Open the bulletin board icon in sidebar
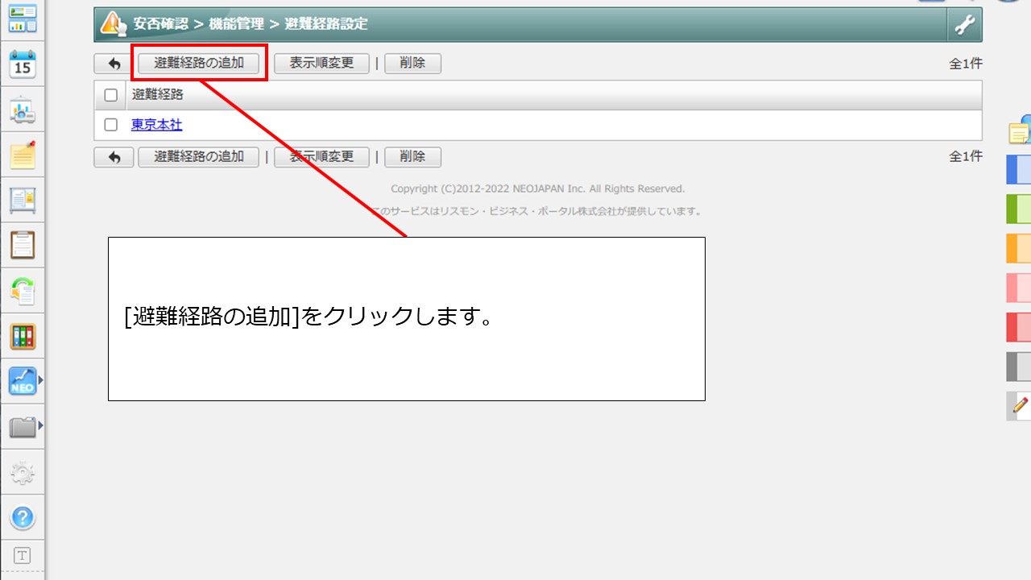Viewport: 1031px width, 580px height. coord(23,200)
